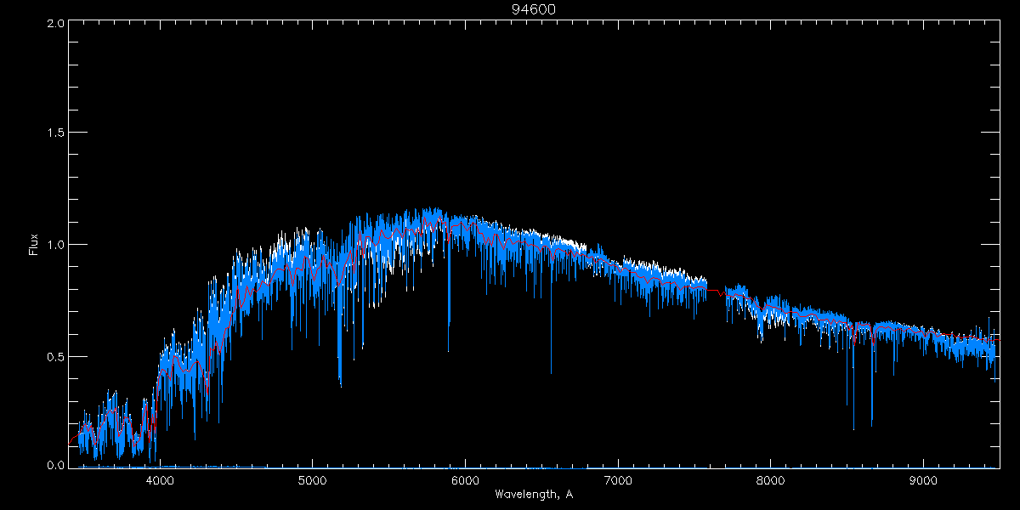Select the 9000 wavelength tick label
The image size is (1020, 510).
(923, 479)
